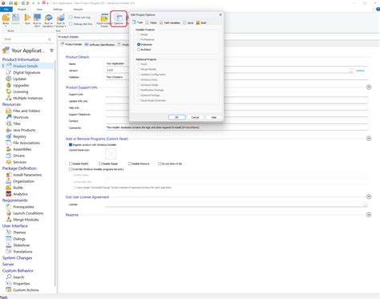Open filter dropdown beside Your Application
This screenshot has height=299, width=380.
(51, 51)
